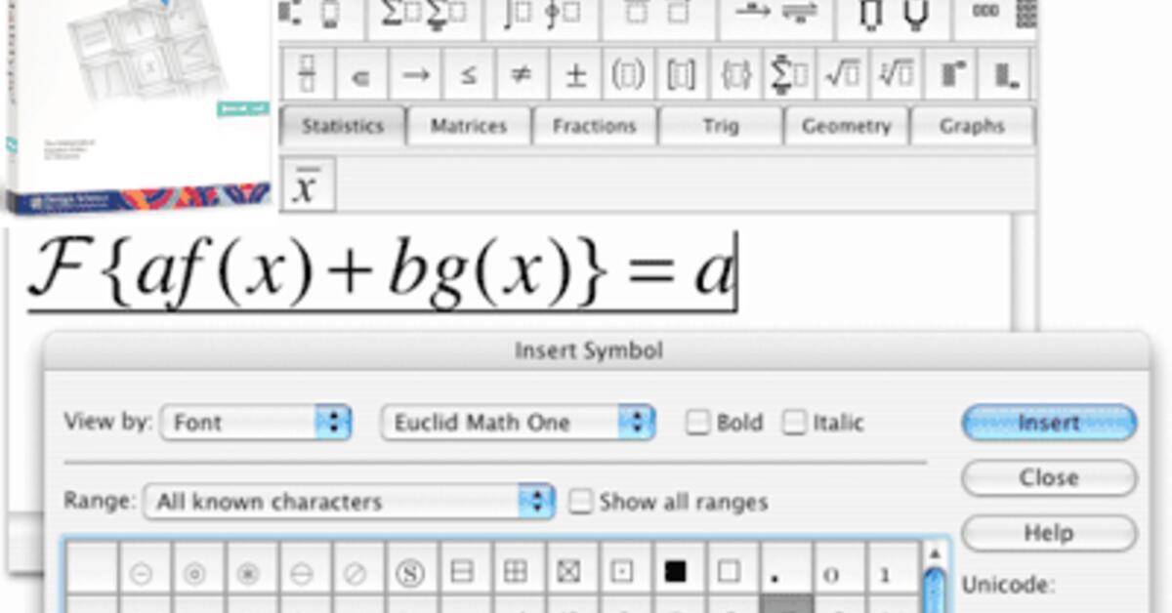
Task: Switch to the Geometry tab
Action: click(x=846, y=126)
